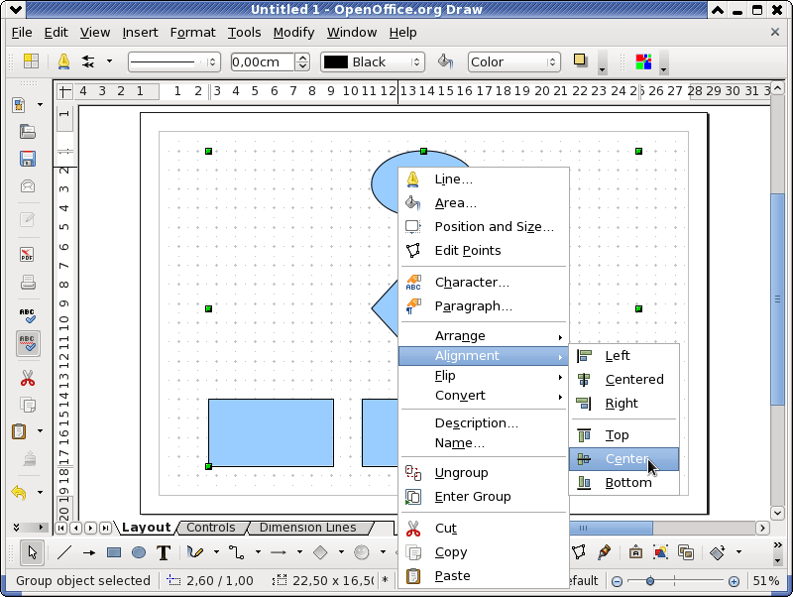Open the Format menu

(x=192, y=33)
